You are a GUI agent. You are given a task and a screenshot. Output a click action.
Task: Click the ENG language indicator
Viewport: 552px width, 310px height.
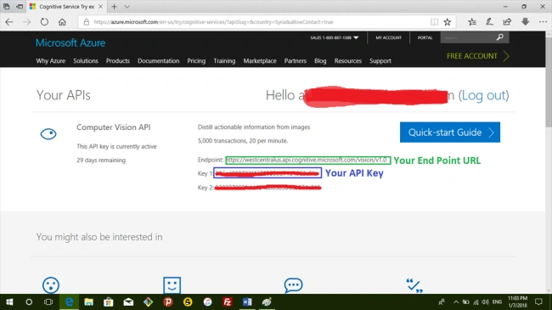pyautogui.click(x=497, y=302)
